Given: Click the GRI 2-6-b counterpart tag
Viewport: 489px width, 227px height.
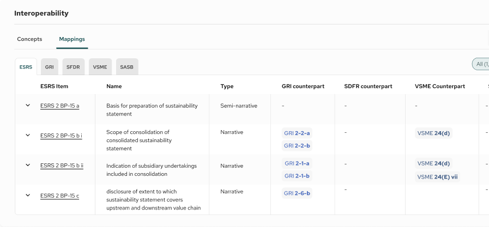Looking at the screenshot, I should [297, 193].
